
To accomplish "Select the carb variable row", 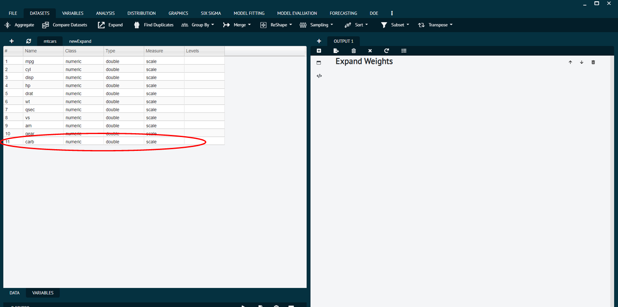I will [x=29, y=142].
